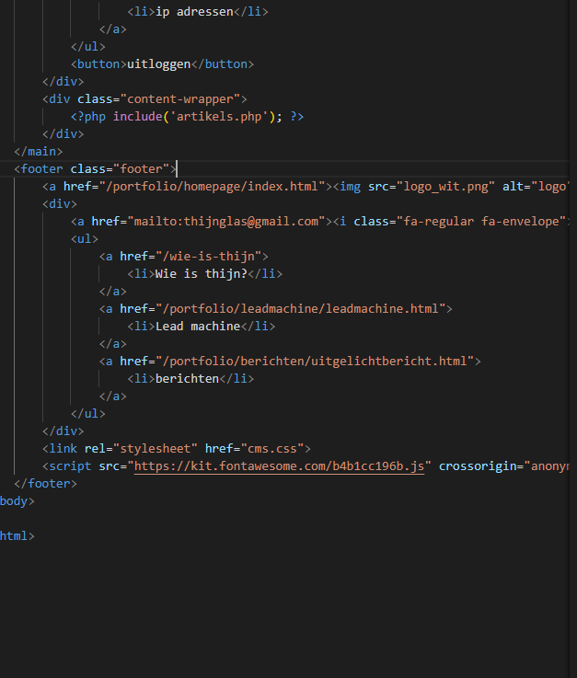Click the leadmachine.html href path
The width and height of the screenshot is (577, 678).
[x=301, y=308]
